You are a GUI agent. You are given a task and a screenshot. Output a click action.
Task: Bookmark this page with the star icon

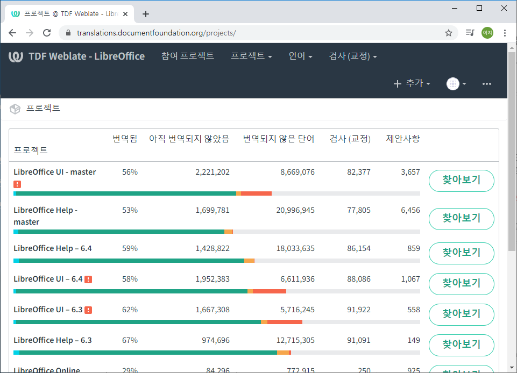449,33
